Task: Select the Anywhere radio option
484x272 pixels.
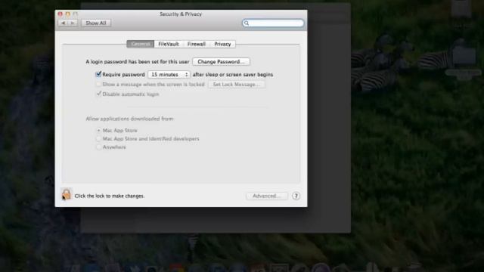Action: coord(98,147)
